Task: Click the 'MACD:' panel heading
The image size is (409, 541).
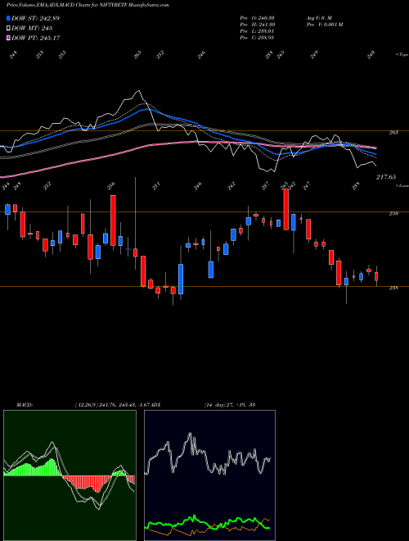Action: tap(24, 405)
